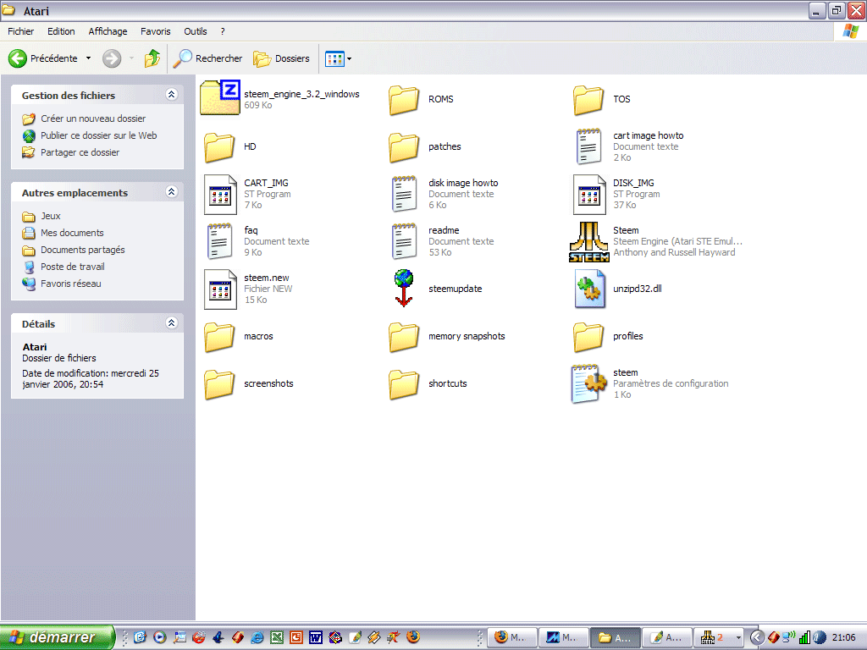Expand hidden system tray icons
Image resolution: width=867 pixels, height=650 pixels.
(x=757, y=638)
